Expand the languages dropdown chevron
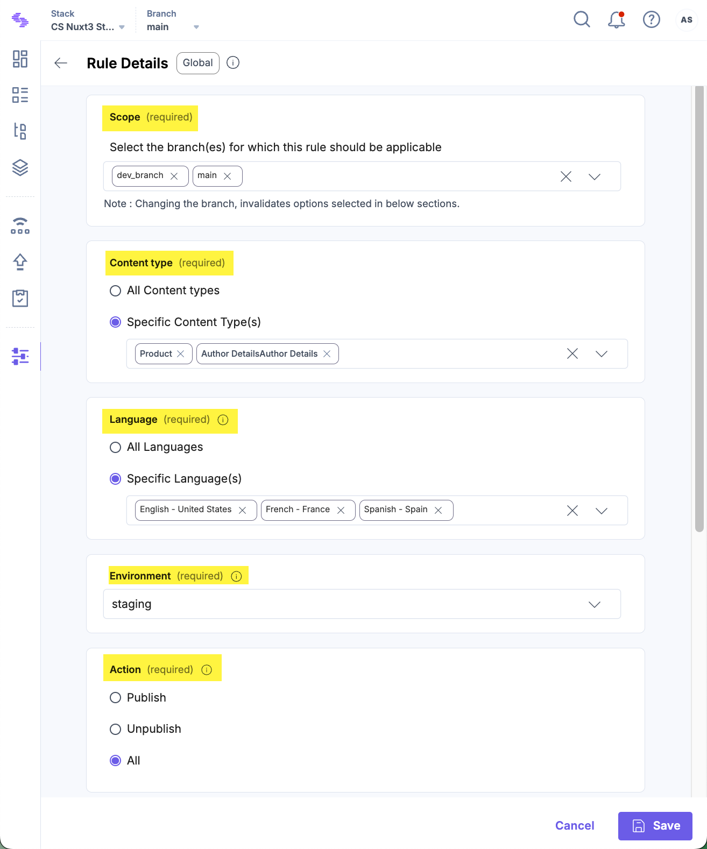Screen dimensions: 707x849 point(602,511)
